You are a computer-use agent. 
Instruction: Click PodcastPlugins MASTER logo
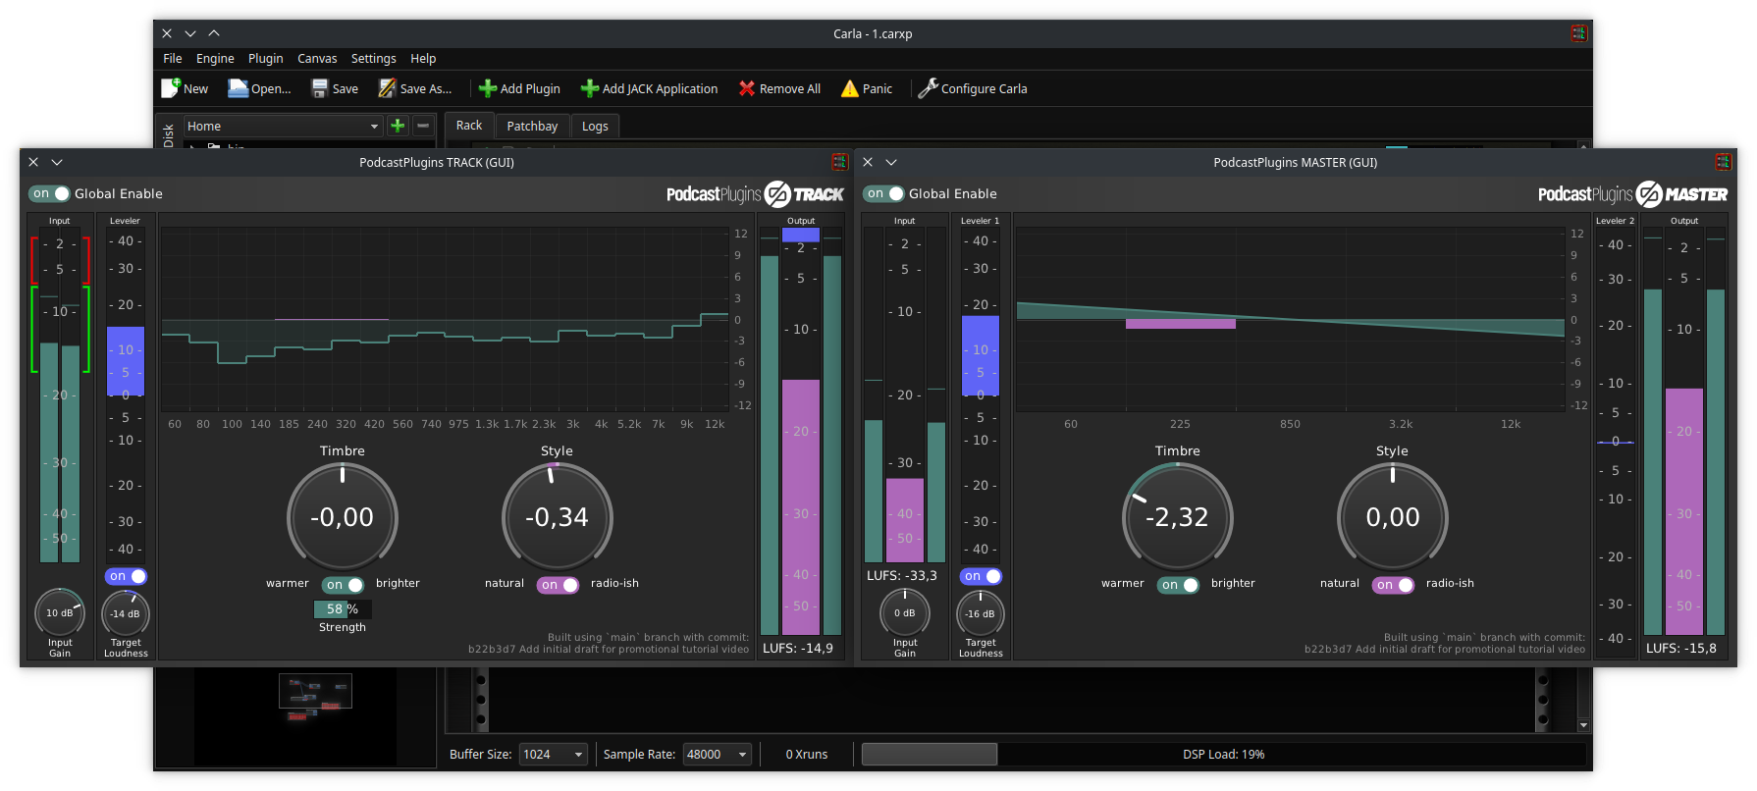point(1632,194)
